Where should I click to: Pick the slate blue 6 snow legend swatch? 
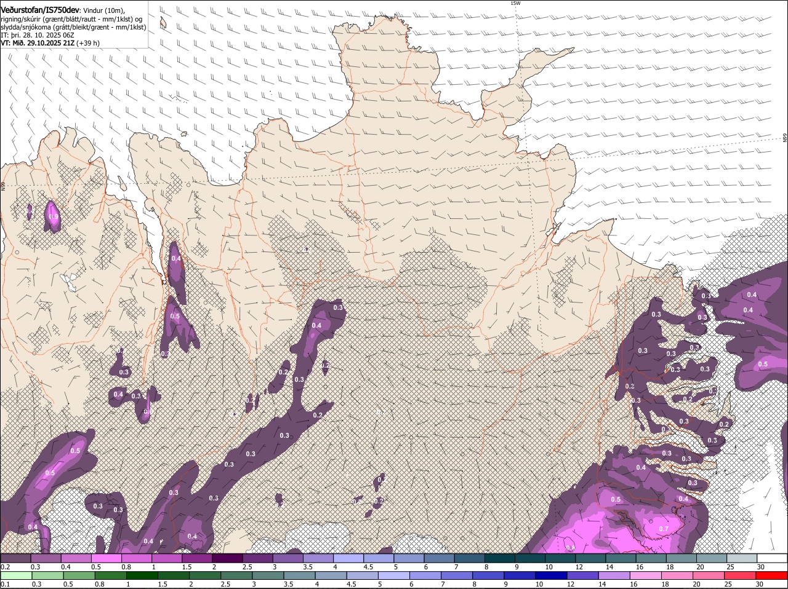439,558
